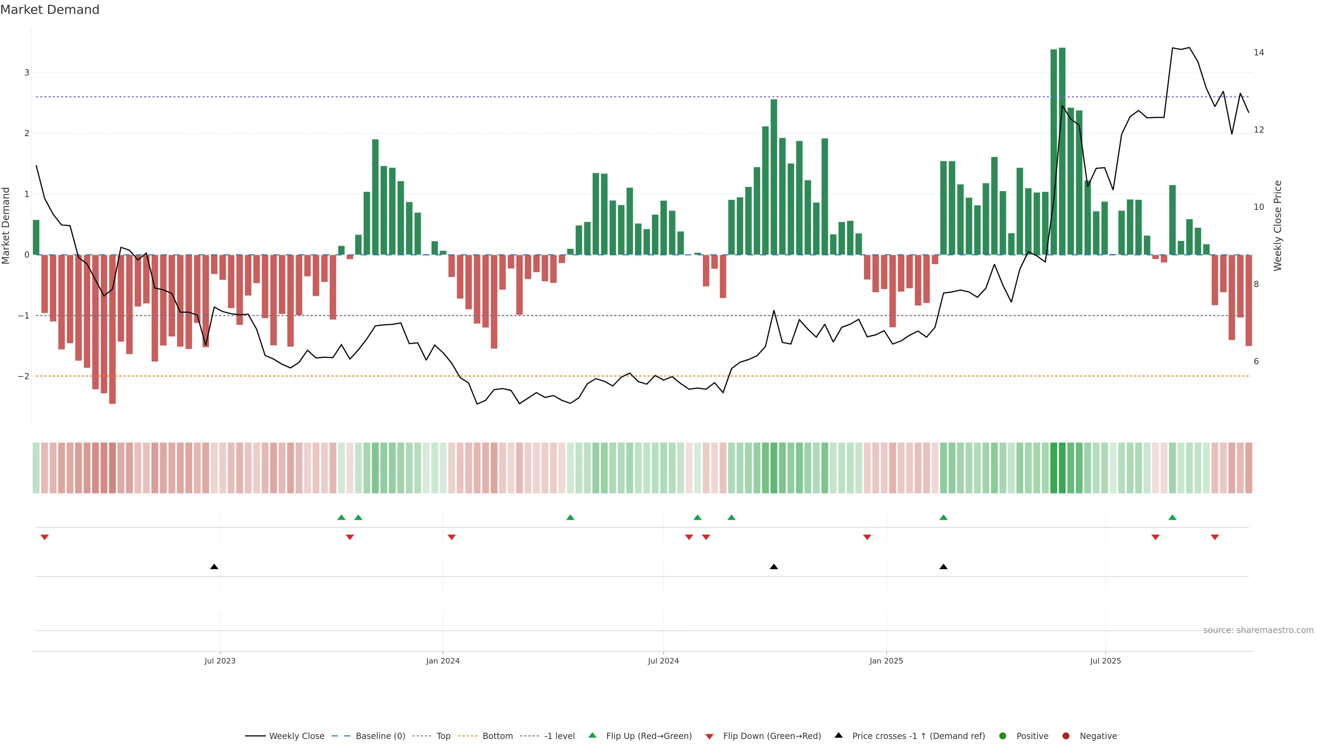1331x748 pixels.
Task: Click Flip Down red triangle legend icon
Action: (x=710, y=737)
